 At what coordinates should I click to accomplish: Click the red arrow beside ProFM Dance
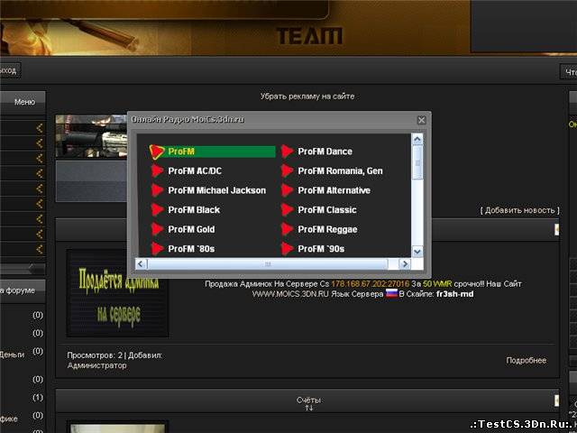tap(287, 152)
